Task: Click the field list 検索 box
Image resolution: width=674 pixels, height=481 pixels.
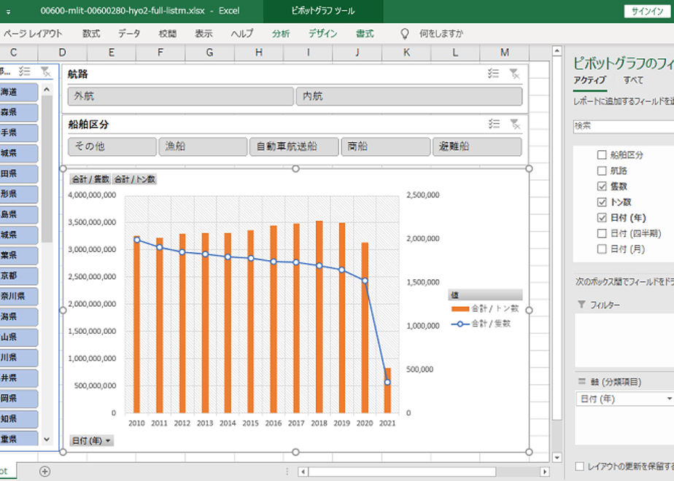Action: [623, 126]
